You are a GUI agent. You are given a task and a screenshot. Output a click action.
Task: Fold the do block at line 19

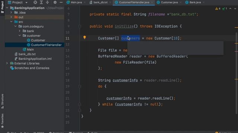(x=80, y=86)
